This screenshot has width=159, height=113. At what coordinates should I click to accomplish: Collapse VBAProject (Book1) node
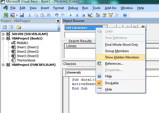click(x=3, y=38)
